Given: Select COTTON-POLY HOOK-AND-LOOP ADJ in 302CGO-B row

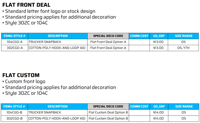Looking at the screenshot, I should click(57, 118).
